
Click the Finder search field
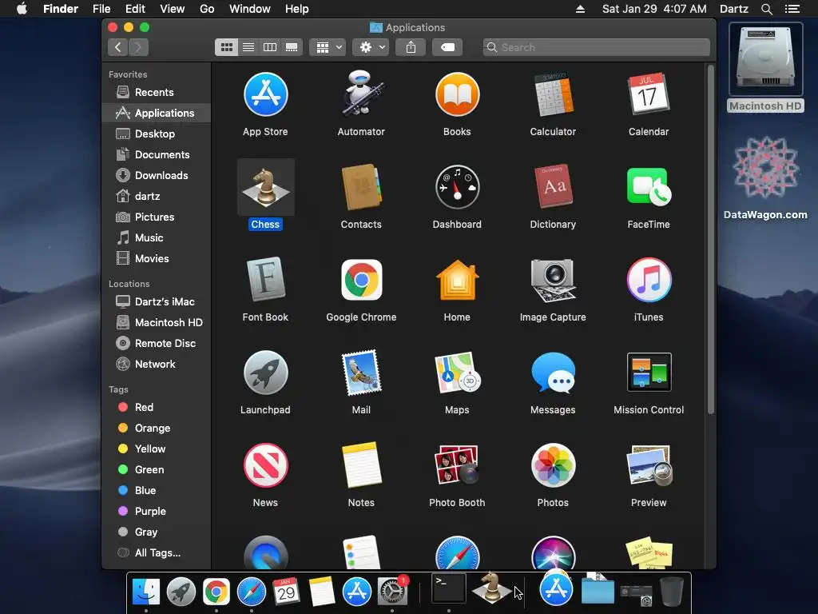point(596,47)
